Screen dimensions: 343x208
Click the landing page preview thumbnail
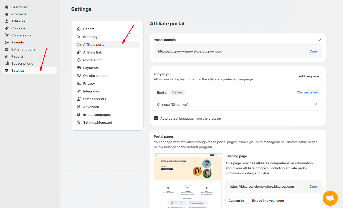[x=187, y=180]
